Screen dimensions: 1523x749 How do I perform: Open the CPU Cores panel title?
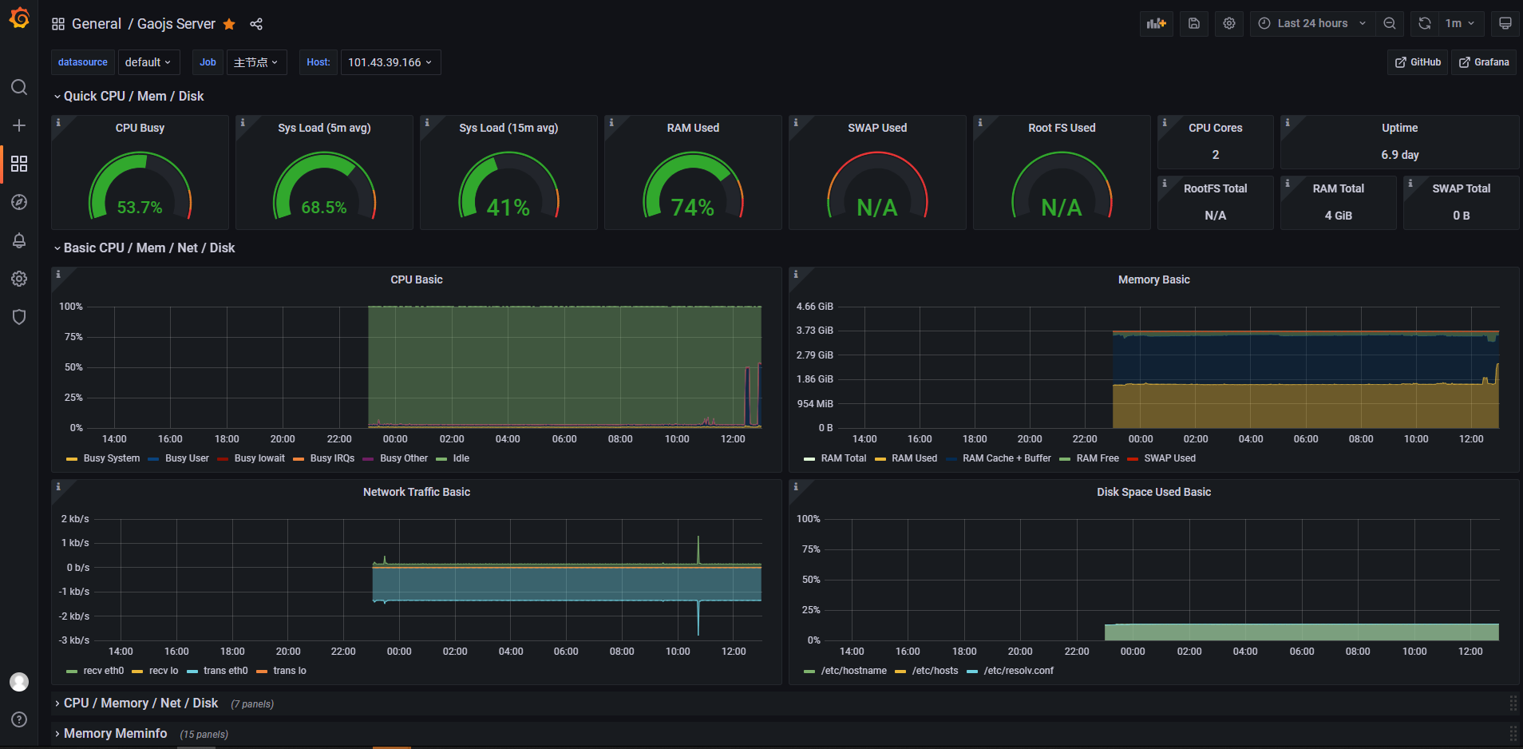pyautogui.click(x=1215, y=128)
